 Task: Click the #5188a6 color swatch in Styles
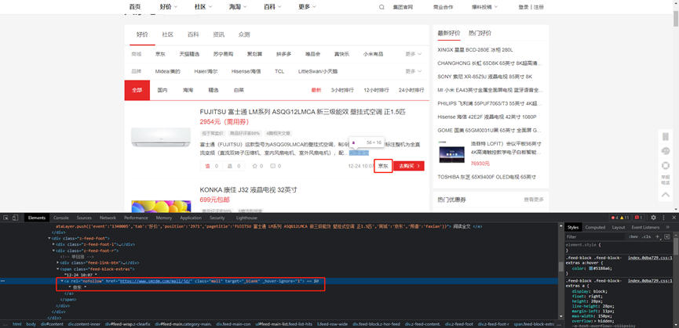[x=591, y=268]
